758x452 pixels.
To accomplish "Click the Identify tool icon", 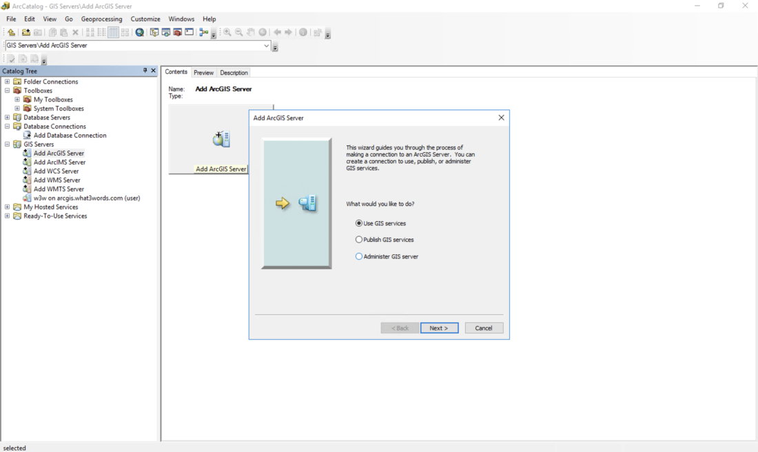I will click(303, 32).
